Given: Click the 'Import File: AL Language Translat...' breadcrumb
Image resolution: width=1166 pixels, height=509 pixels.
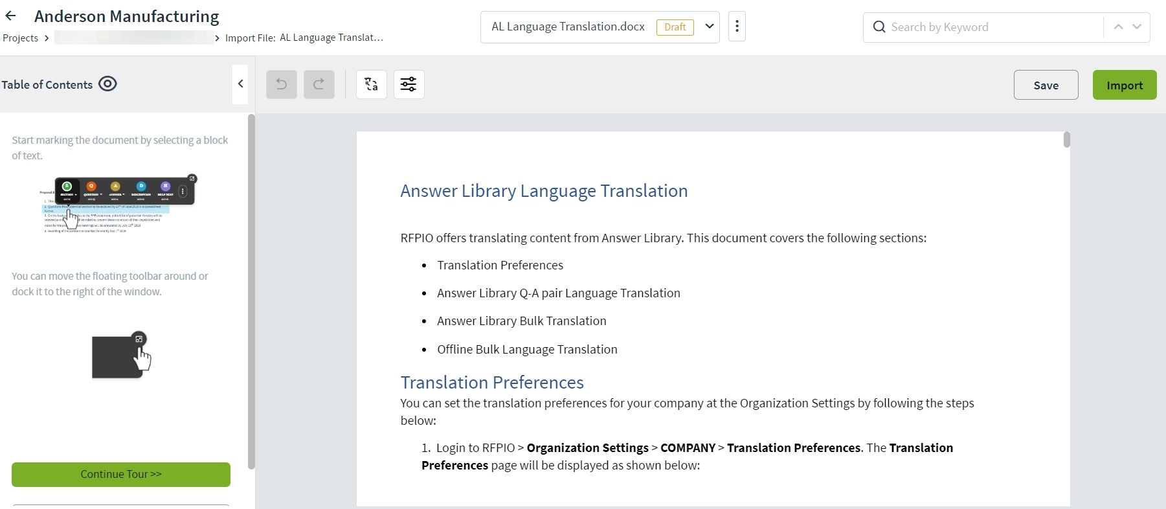Looking at the screenshot, I should coord(304,38).
